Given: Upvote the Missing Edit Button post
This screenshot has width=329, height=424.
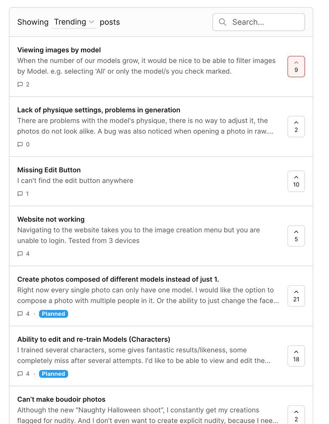Looking at the screenshot, I should click(x=296, y=181).
